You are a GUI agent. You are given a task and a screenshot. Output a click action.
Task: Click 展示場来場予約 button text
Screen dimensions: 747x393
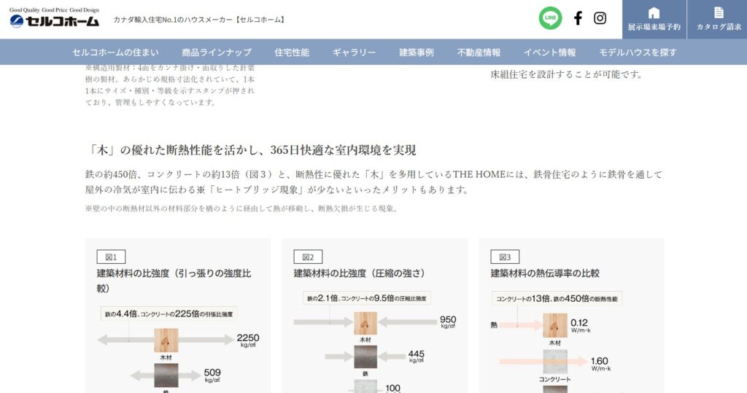point(654,27)
